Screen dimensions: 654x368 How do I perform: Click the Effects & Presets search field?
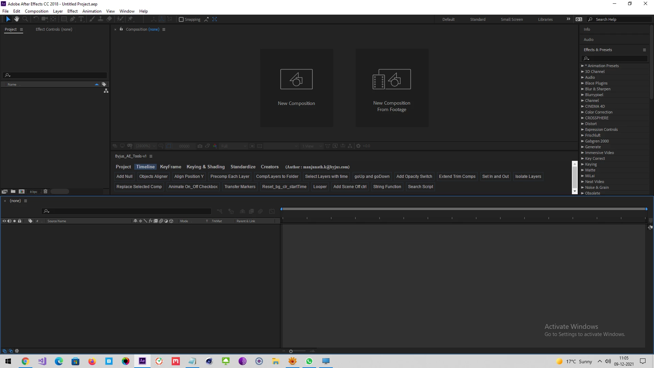coord(617,59)
